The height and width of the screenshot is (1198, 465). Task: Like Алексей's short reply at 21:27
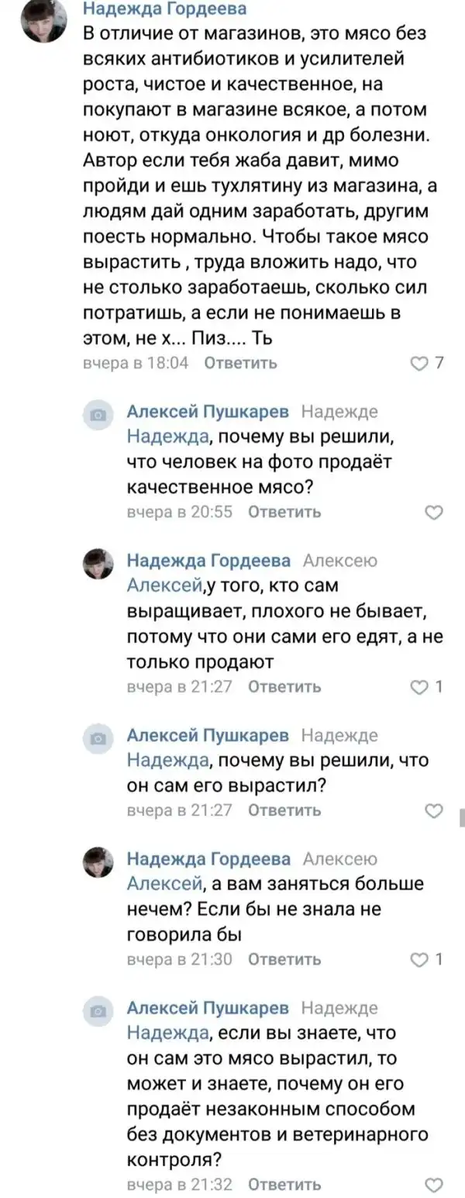435,810
